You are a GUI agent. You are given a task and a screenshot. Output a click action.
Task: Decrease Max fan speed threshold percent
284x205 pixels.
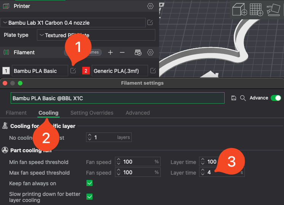(119, 175)
